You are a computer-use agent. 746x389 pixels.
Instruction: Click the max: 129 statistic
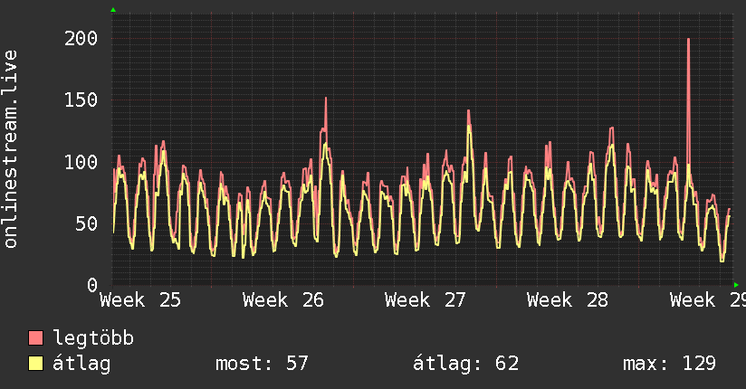[669, 364]
